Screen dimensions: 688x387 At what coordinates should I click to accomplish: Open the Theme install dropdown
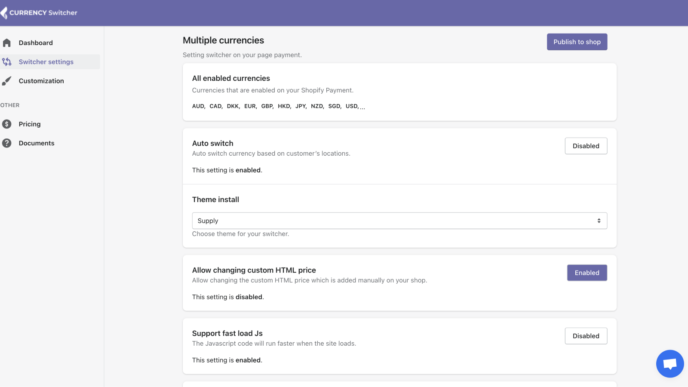(x=399, y=221)
